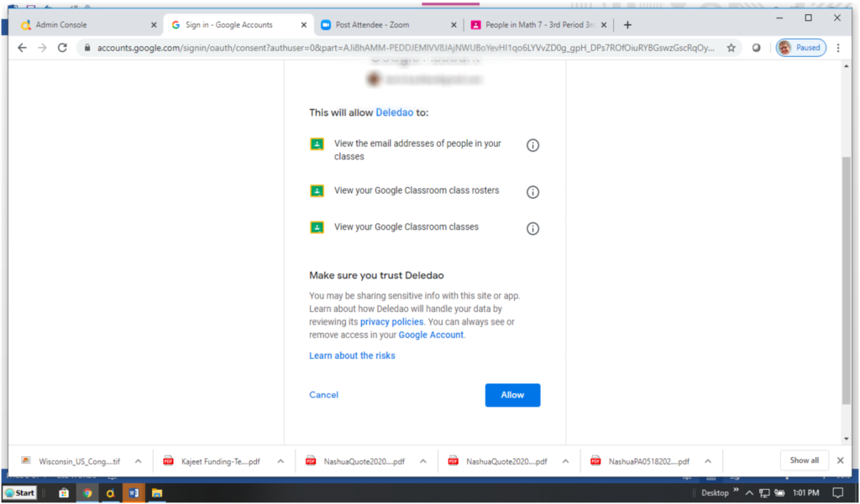860x504 pixels.
Task: Expand options for NashuaPA0518202 pdf download
Action: (708, 461)
